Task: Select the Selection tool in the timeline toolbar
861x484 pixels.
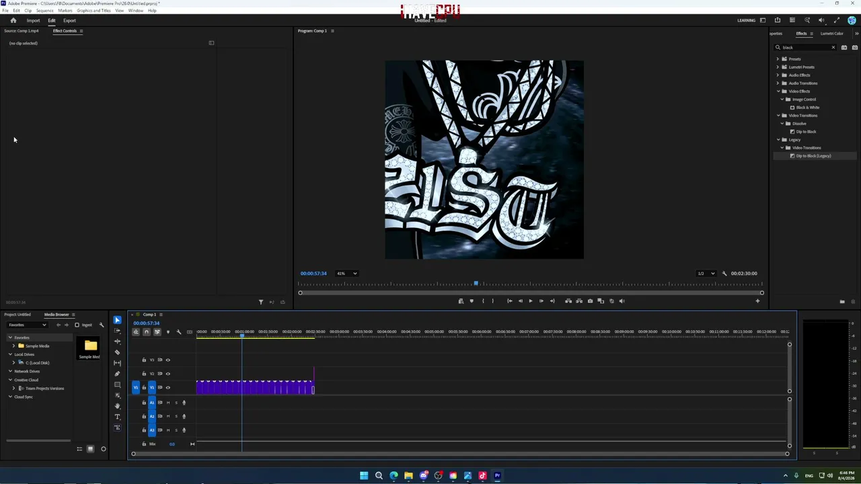Action: pos(117,320)
